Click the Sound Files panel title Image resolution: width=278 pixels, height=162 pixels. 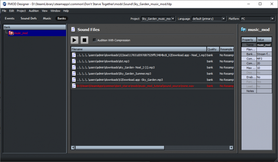88,30
